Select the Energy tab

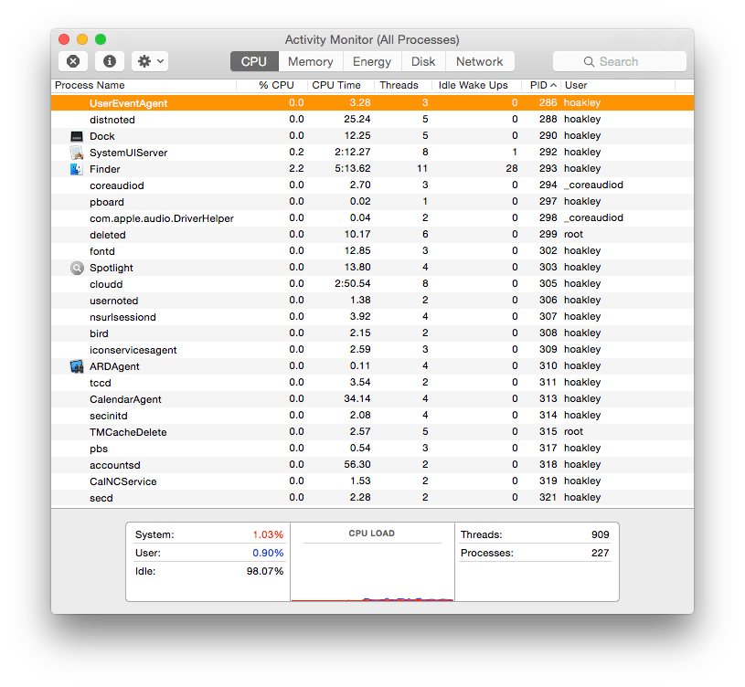[371, 61]
